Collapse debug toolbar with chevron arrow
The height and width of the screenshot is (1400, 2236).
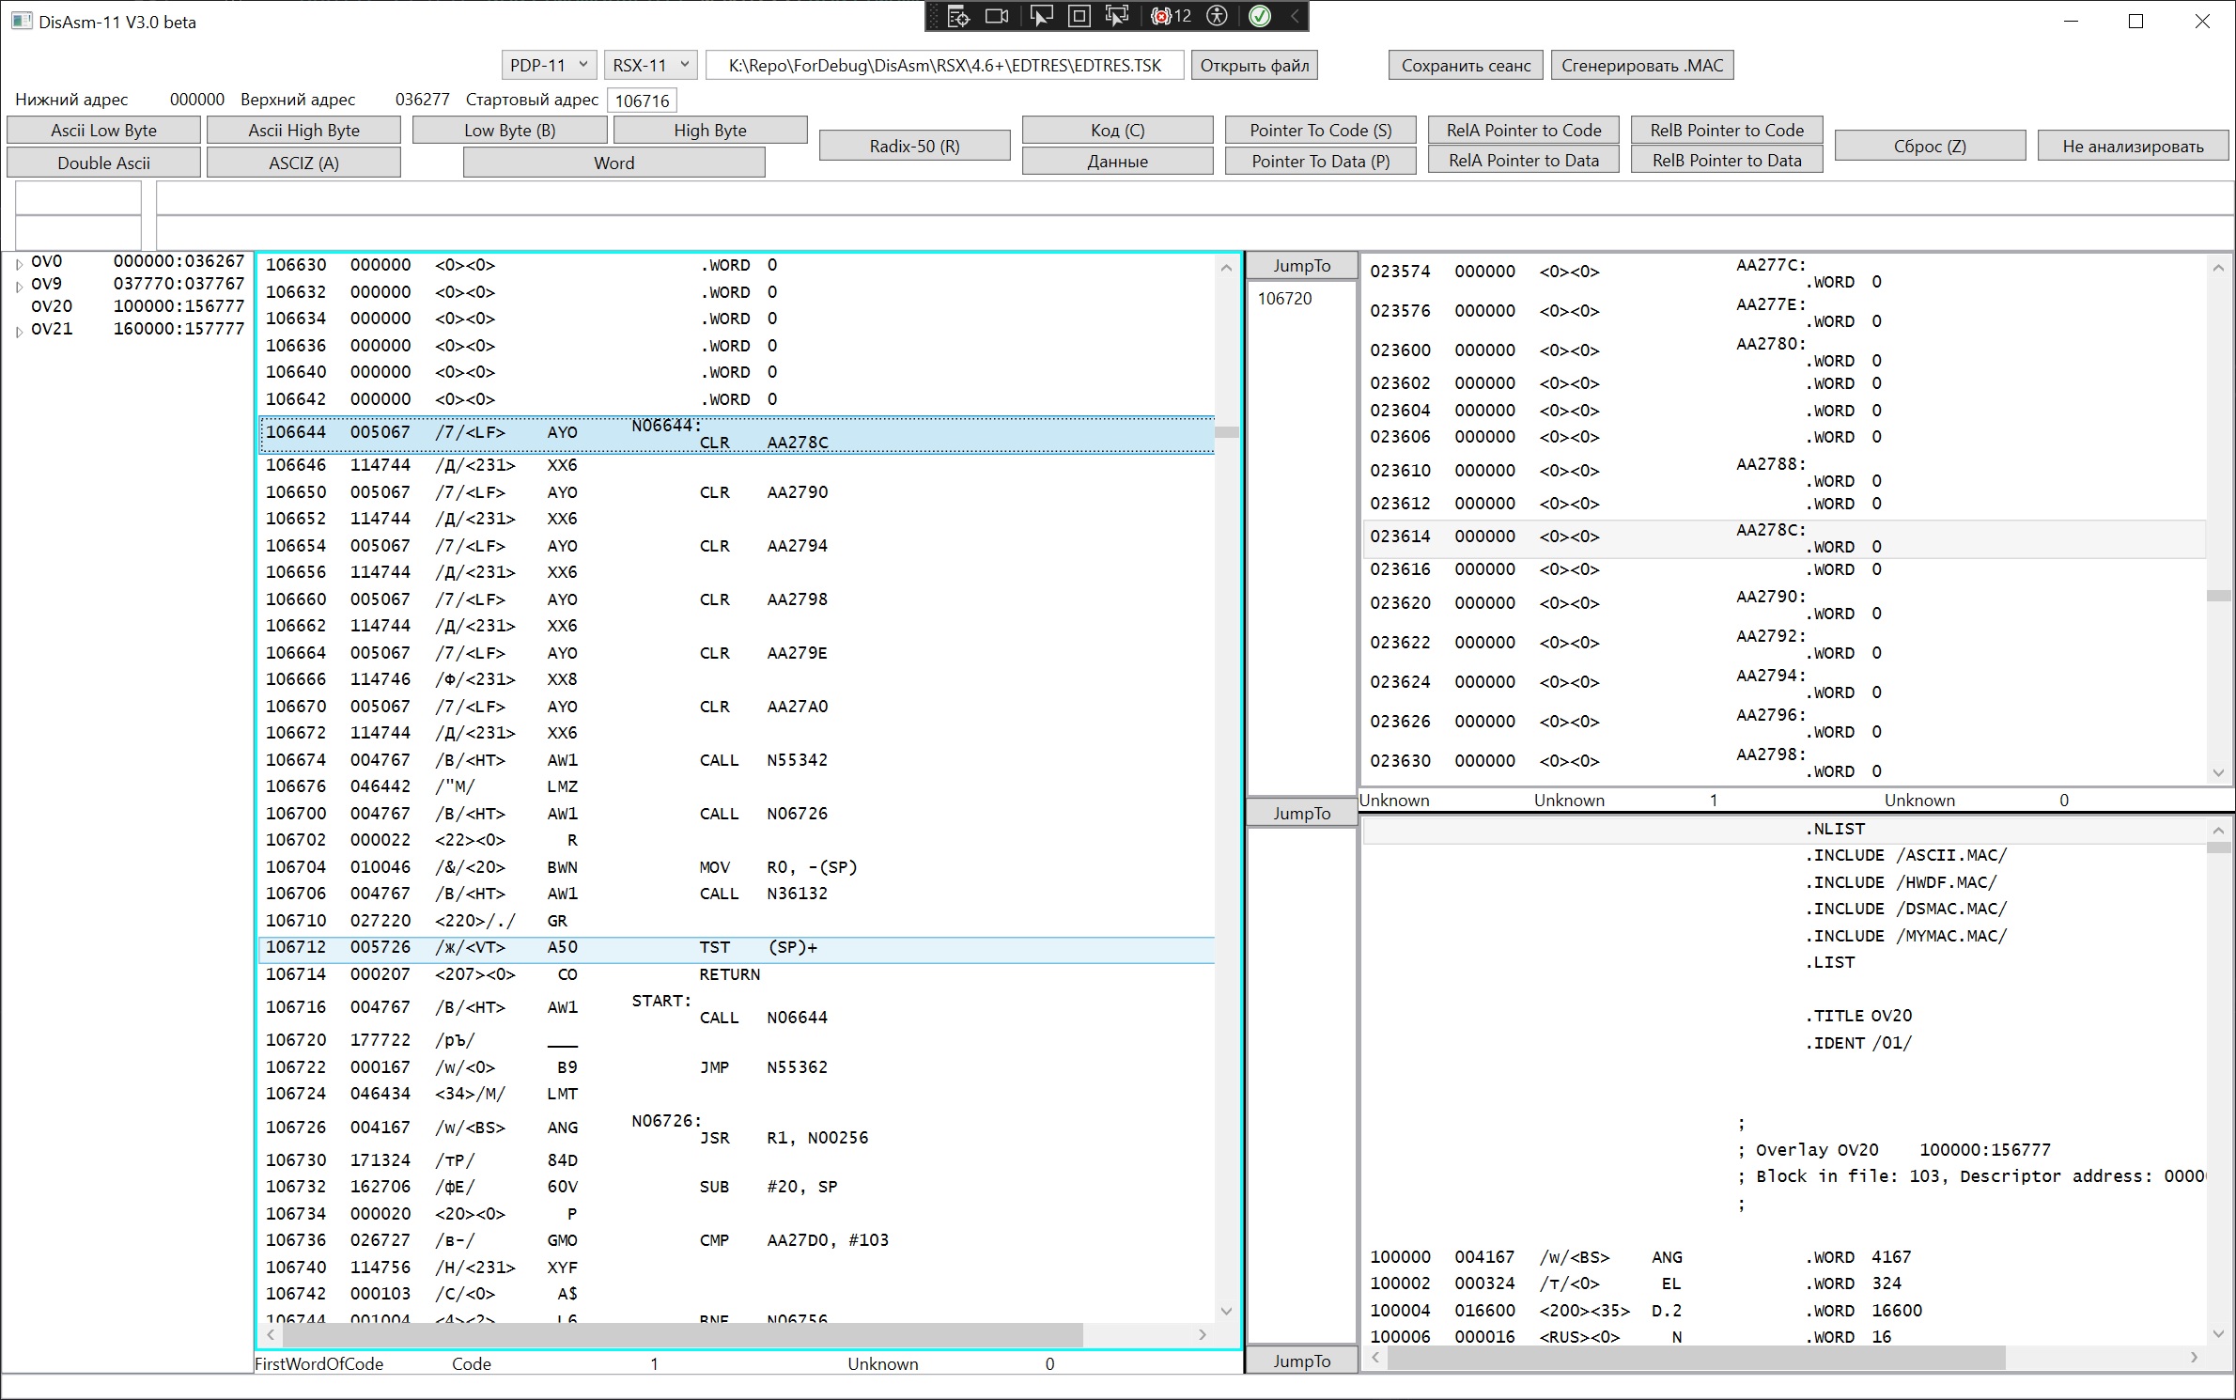pyautogui.click(x=1295, y=16)
